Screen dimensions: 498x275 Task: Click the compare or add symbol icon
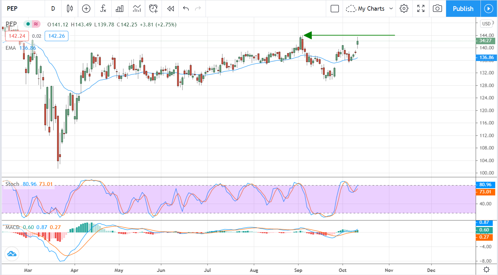tap(86, 9)
